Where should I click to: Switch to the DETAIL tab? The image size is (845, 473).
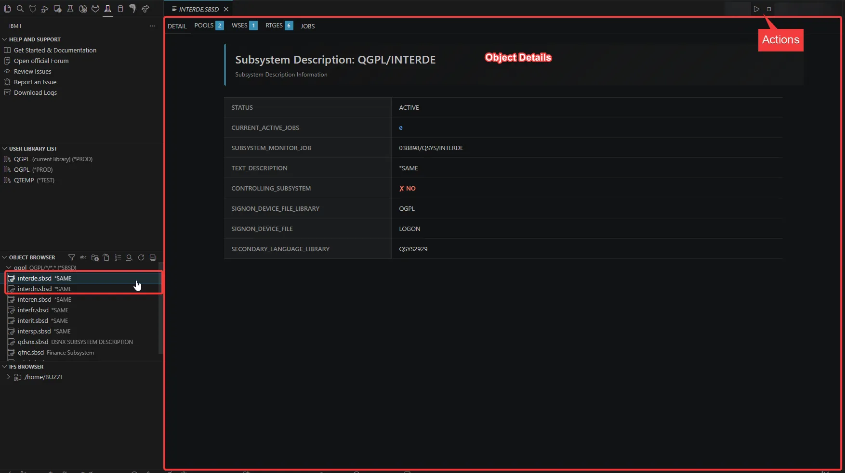[177, 26]
